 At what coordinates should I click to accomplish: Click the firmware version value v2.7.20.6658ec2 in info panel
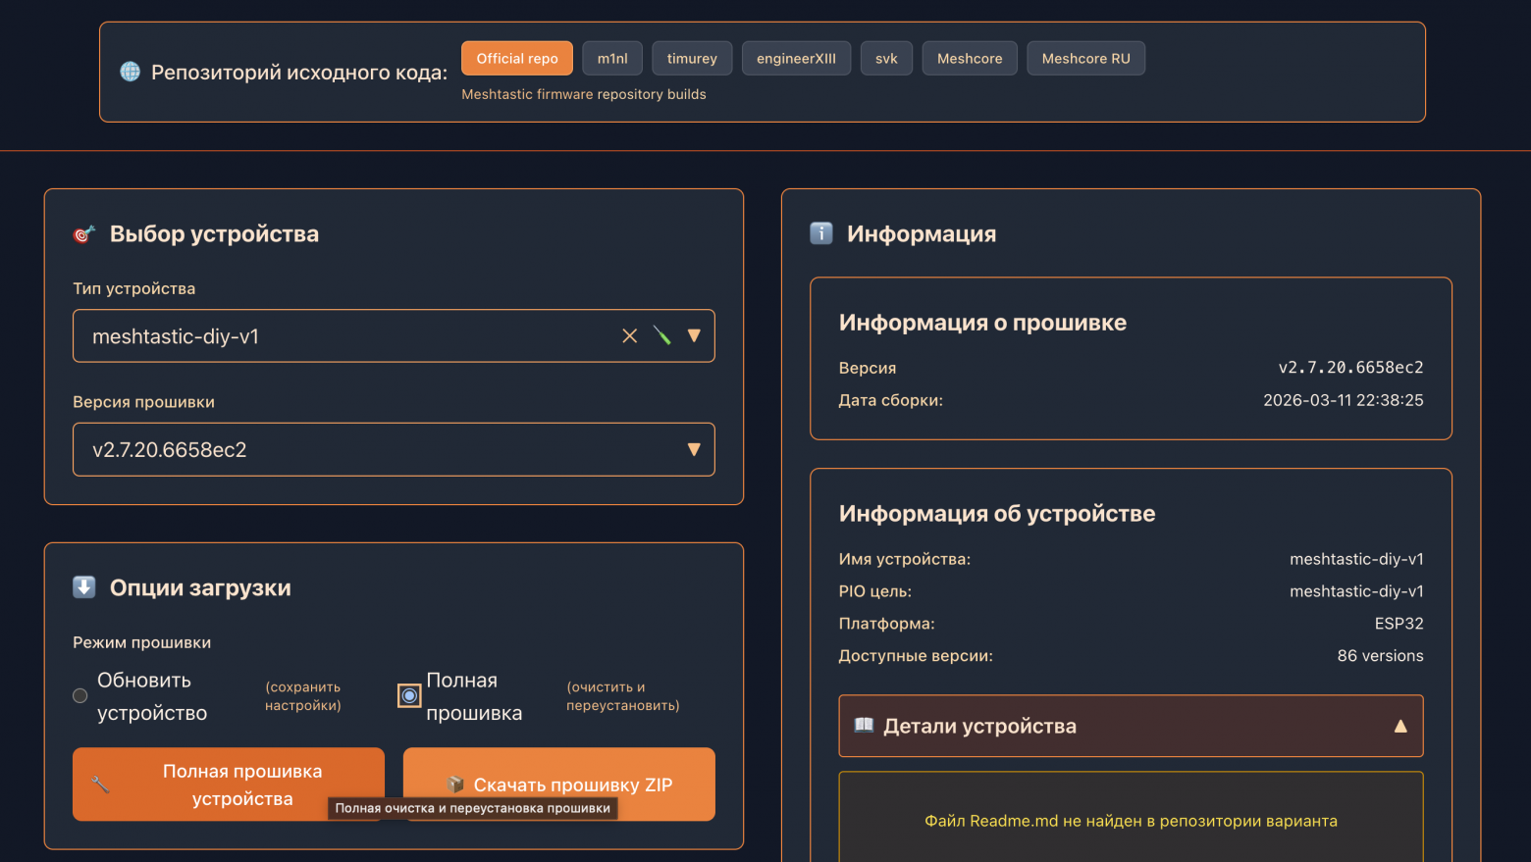1350,368
